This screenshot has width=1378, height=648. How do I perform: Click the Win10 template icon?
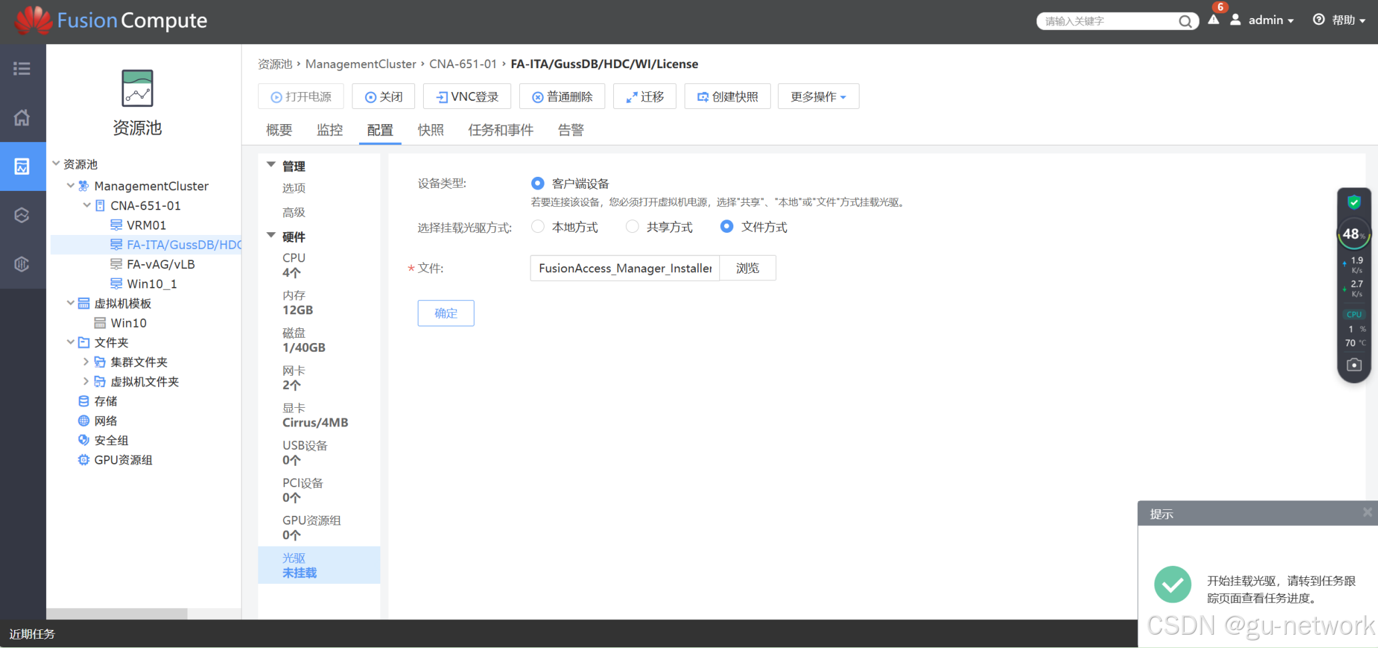[100, 323]
